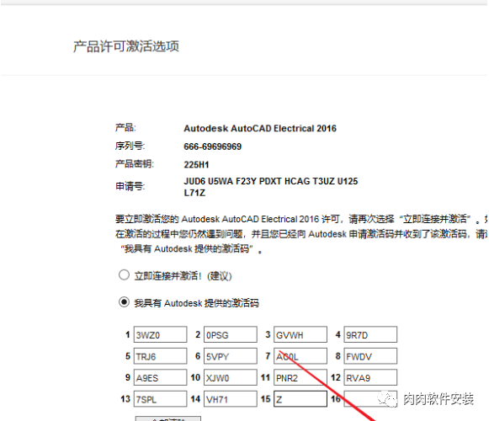Click activation code field 1 containing 3WZ0
The height and width of the screenshot is (421, 489).
(160, 334)
